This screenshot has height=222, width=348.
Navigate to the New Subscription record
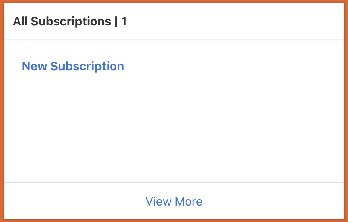[x=73, y=66]
